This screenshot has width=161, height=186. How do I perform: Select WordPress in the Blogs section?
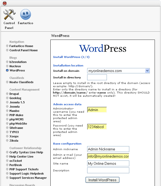(17, 70)
